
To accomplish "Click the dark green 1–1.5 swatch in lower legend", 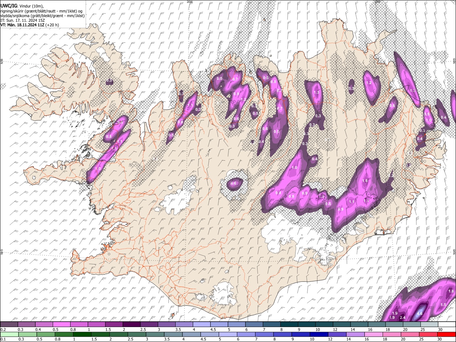I will (x=82, y=335).
